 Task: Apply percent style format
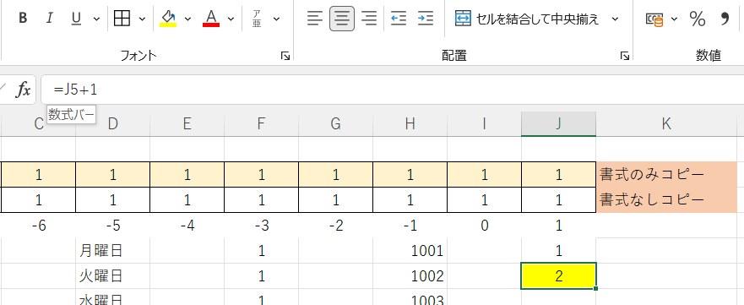point(697,19)
